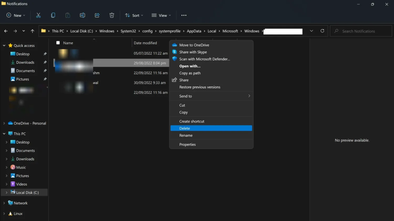Select Properties in the context menu
Viewport: 394px width, 221px height.
point(188,145)
